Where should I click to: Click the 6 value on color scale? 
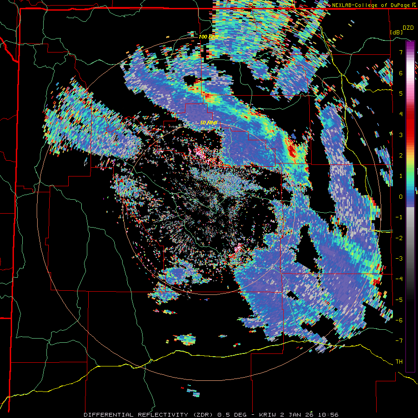pos(401,73)
